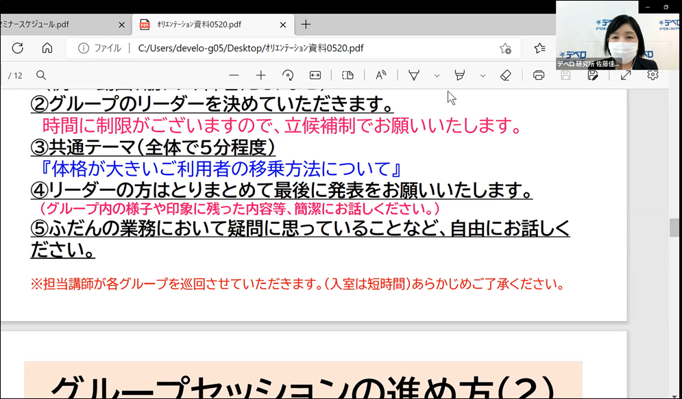This screenshot has width=682, height=399.
Task: Start Read aloud for the PDF
Action: click(x=381, y=75)
